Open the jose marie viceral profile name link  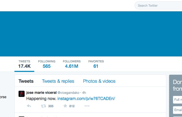click(x=41, y=93)
